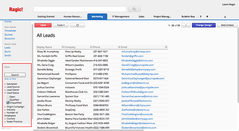The height and width of the screenshot is (131, 239).
Task: Open Company column dropdown
Action: 91,47
